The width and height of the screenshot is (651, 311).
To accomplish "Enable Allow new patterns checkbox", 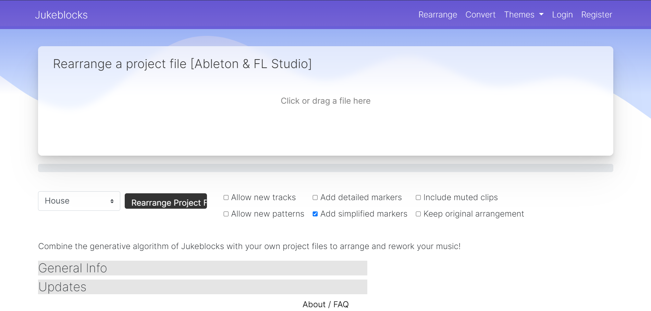I will click(226, 214).
